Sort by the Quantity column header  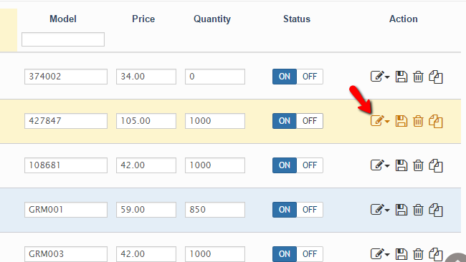[212, 19]
